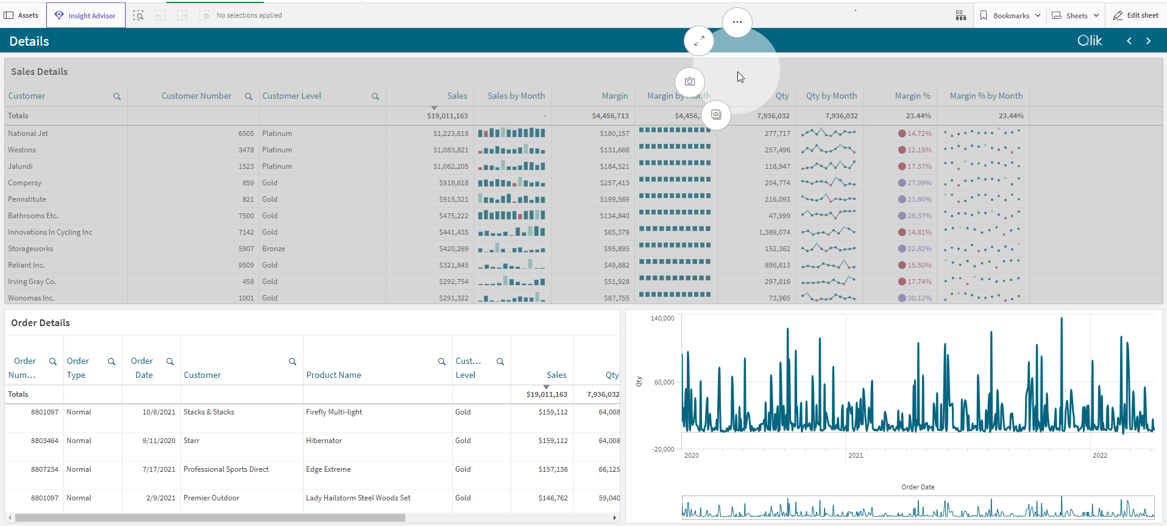
Task: Click the Order Details title
Action: 40,322
